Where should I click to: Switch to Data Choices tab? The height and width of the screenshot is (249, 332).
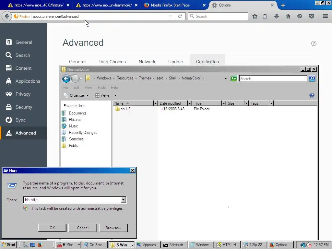(x=112, y=62)
